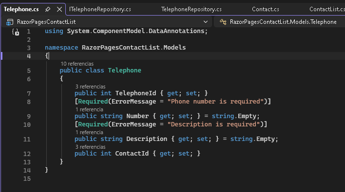This screenshot has height=192, width=345.
Task: Click the Number property name
Action: (137, 116)
